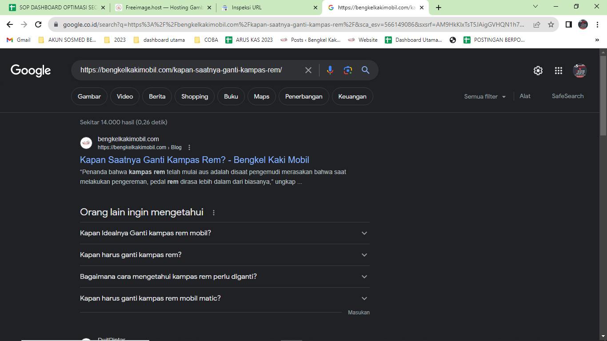Click the Alat tools button
The image size is (607, 341).
point(525,96)
